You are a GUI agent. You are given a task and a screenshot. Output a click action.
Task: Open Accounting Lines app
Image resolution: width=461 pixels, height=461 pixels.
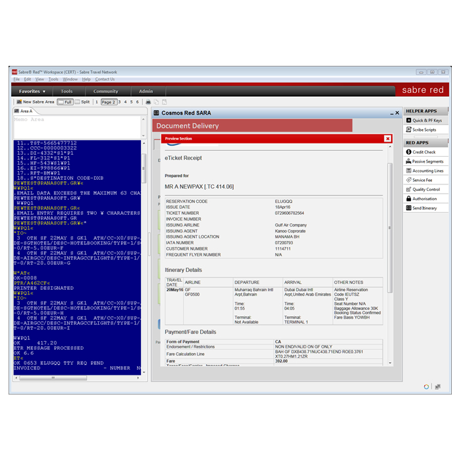(427, 171)
